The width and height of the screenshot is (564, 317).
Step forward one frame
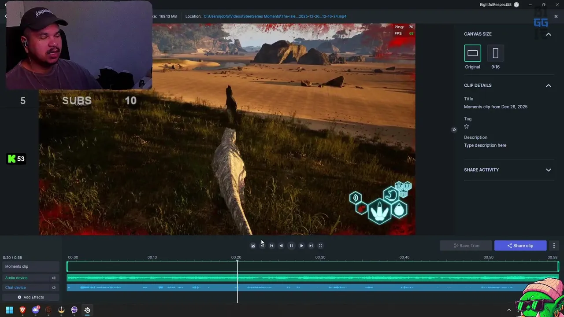[301, 246]
